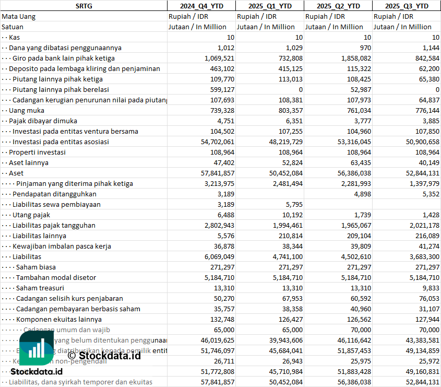Choose the 2025_Q3_YTD column header
Screen dimensions: 441x387
pos(407,6)
